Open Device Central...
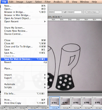102x110 pixels. [24, 34]
